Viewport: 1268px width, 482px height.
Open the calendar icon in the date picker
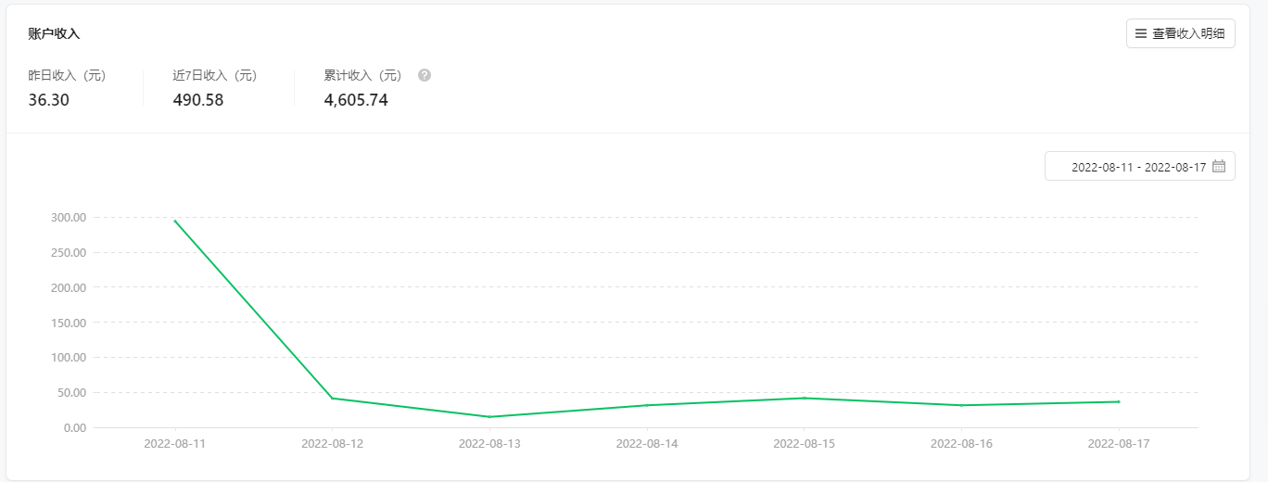1219,167
